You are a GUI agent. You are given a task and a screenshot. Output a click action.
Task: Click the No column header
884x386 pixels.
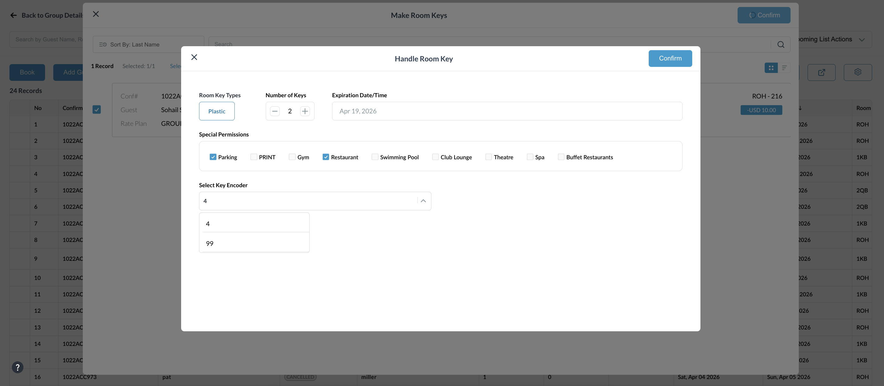click(38, 108)
